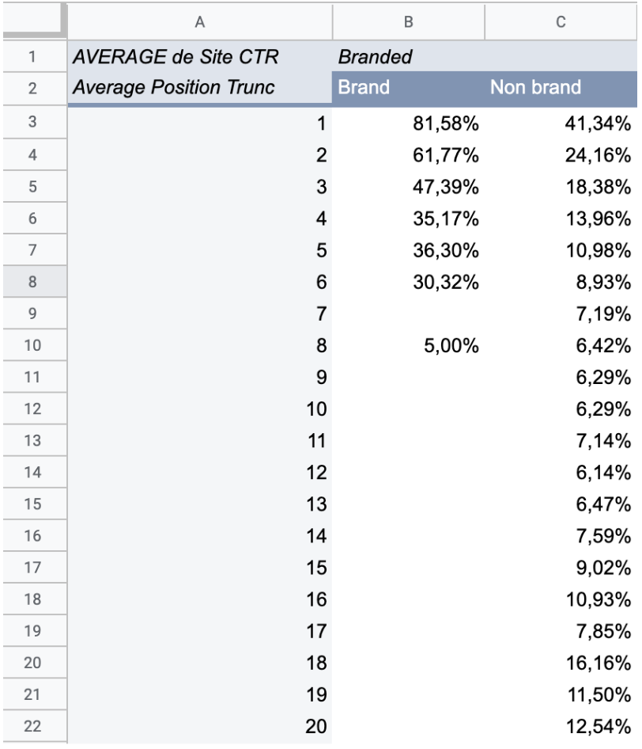Select the Brand cell with 5,00%
This screenshot has width=642, height=749.
[x=408, y=345]
